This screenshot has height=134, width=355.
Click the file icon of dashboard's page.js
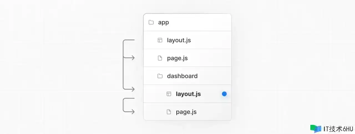point(169,112)
